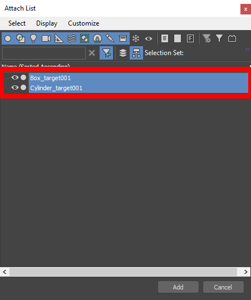The height and width of the screenshot is (300, 251).
Task: Toggle the sync selection funnel-arrow icon
Action: 106,53
